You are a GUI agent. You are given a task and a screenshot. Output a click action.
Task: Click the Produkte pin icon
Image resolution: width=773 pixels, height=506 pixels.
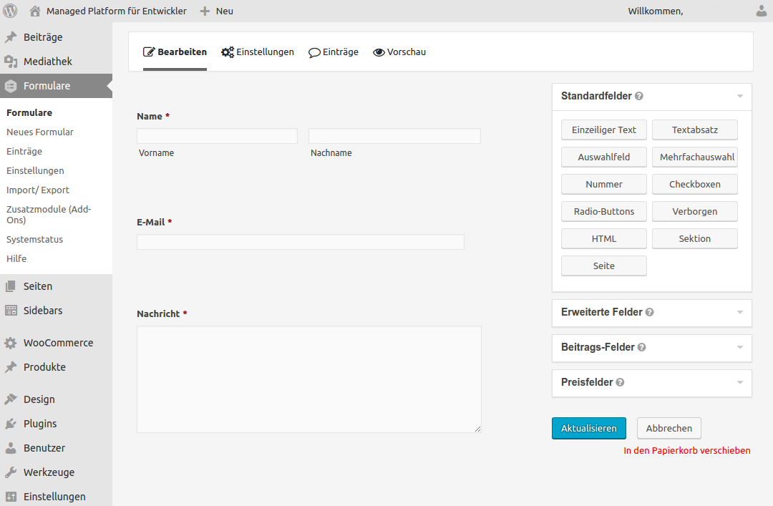pos(11,367)
